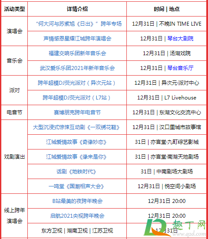208x239 pixels.
Task: Select 12月31日 | 悦空间小剧场 cell
Action: point(166,186)
